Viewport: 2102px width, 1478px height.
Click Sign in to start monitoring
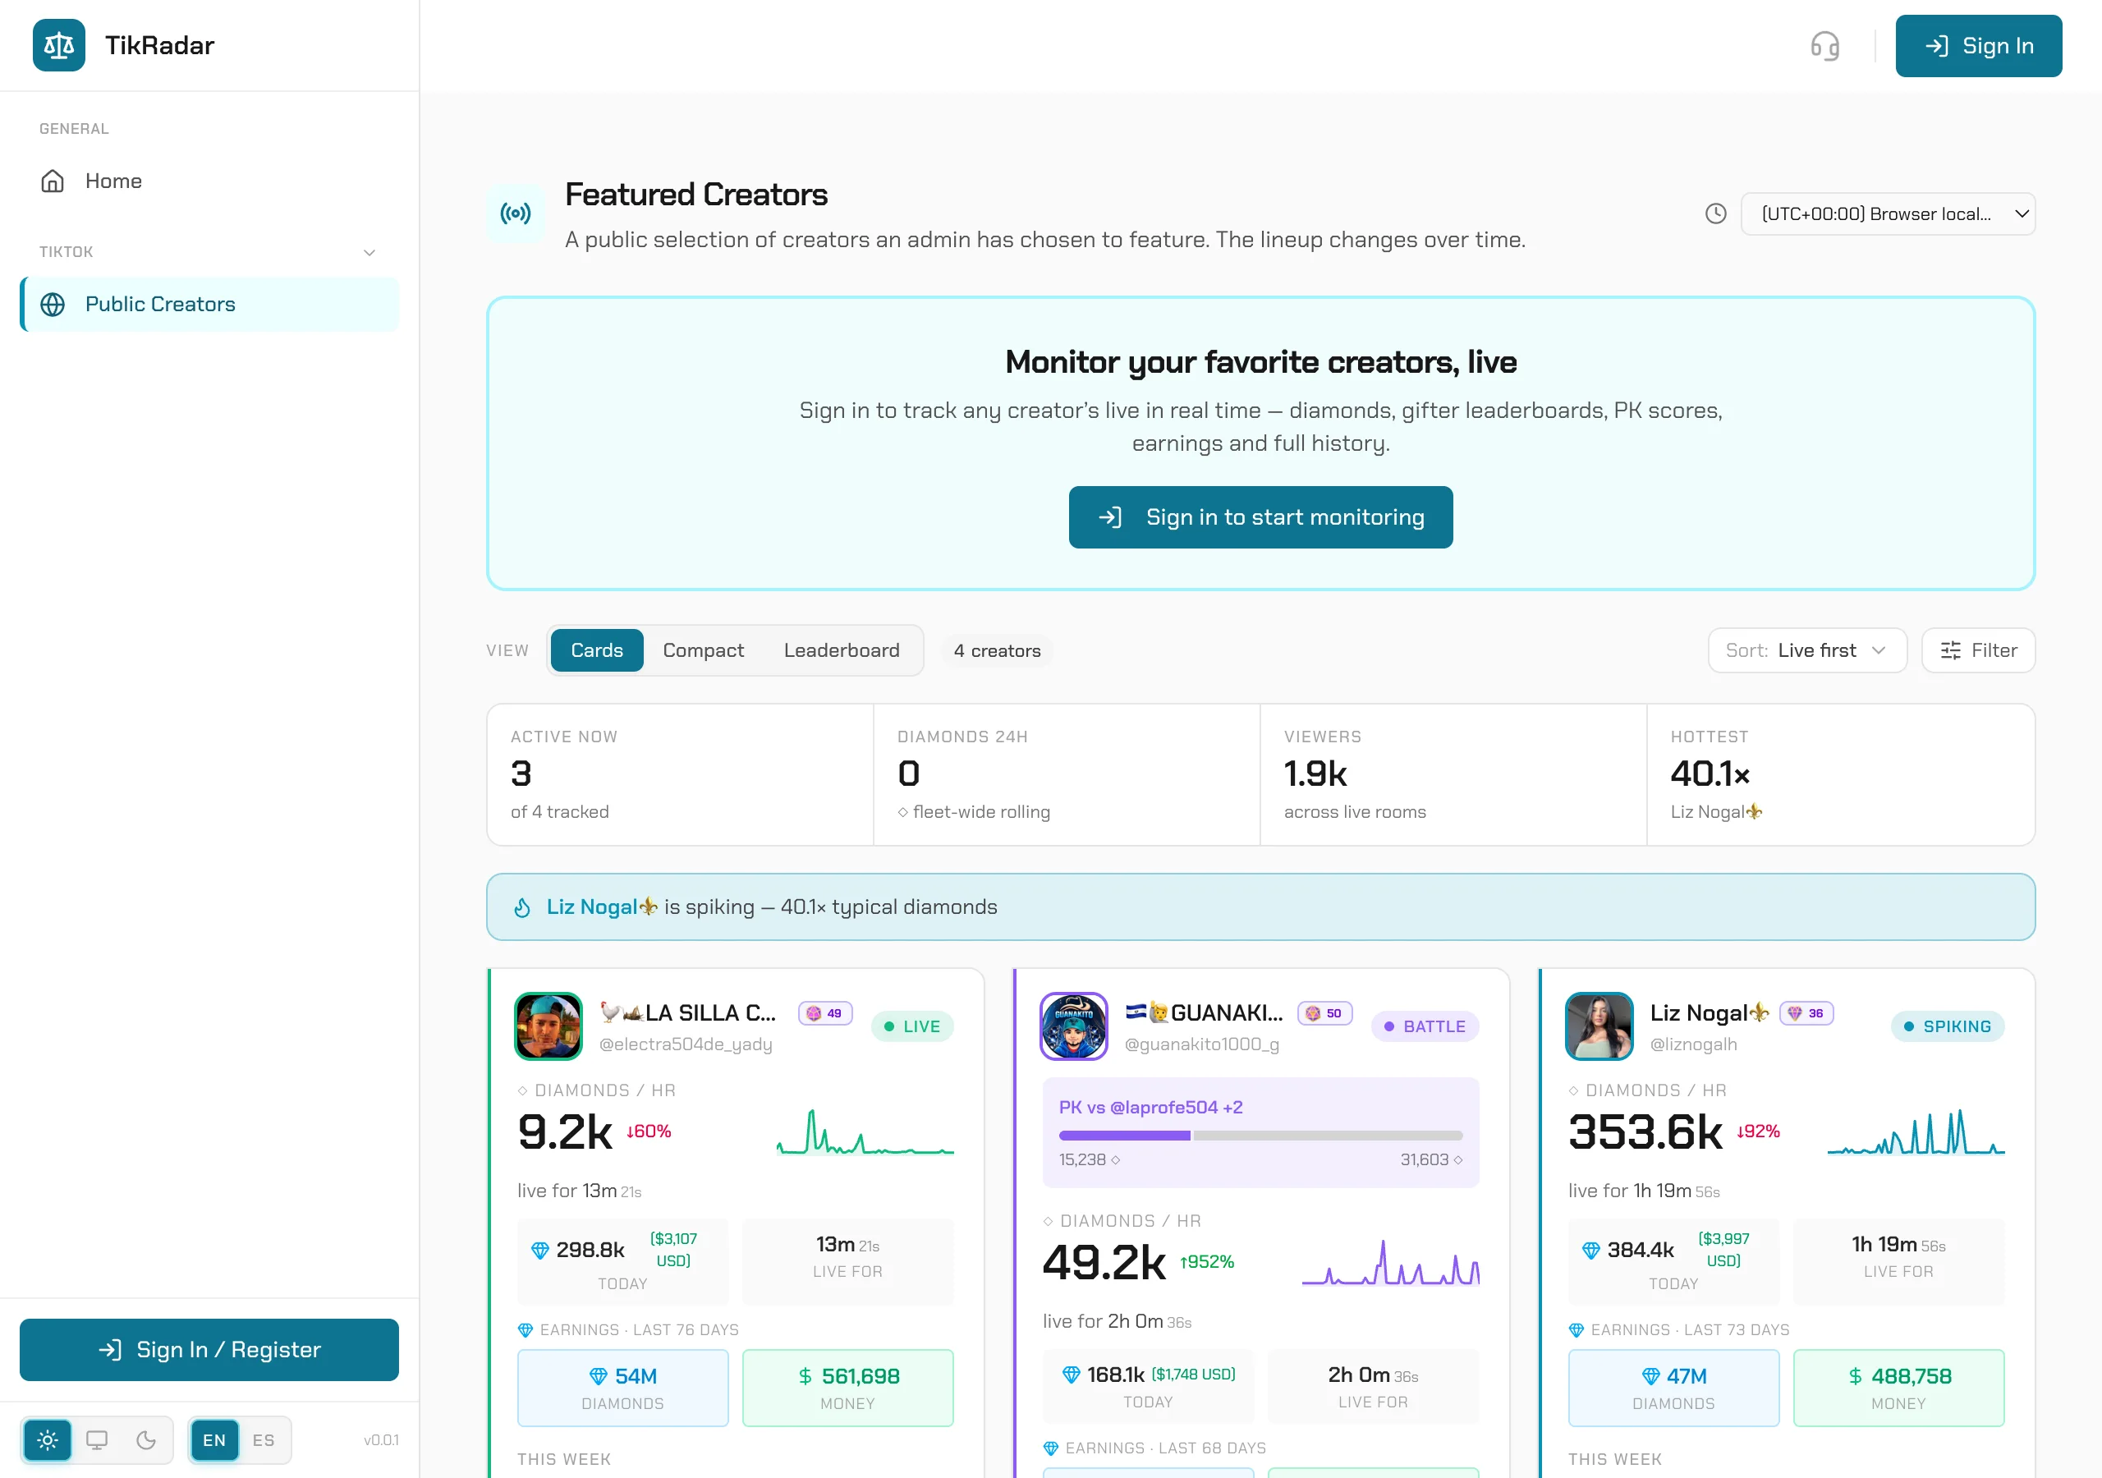click(1260, 517)
